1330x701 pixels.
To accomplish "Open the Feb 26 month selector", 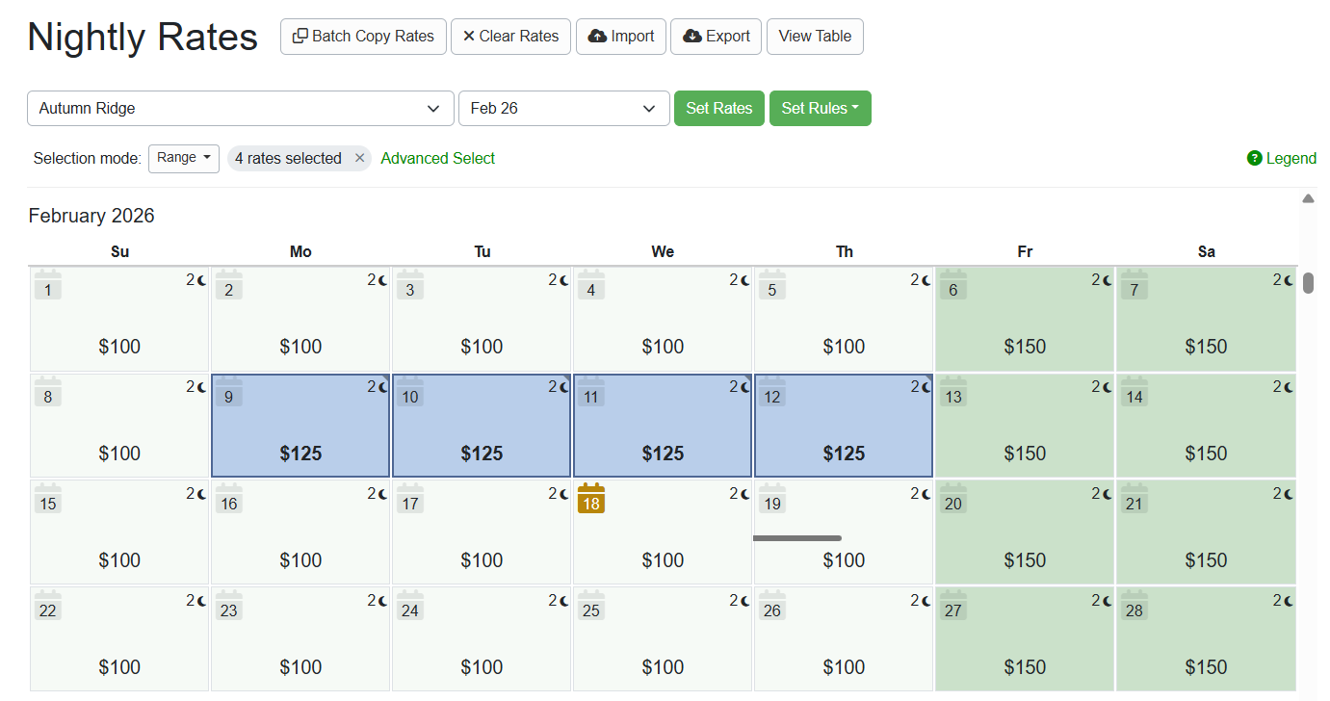I will 563,108.
